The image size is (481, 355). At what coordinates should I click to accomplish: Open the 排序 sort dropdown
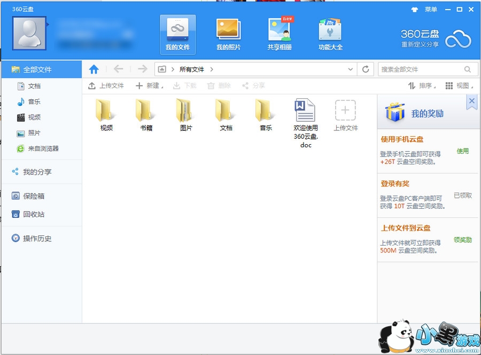tap(422, 86)
